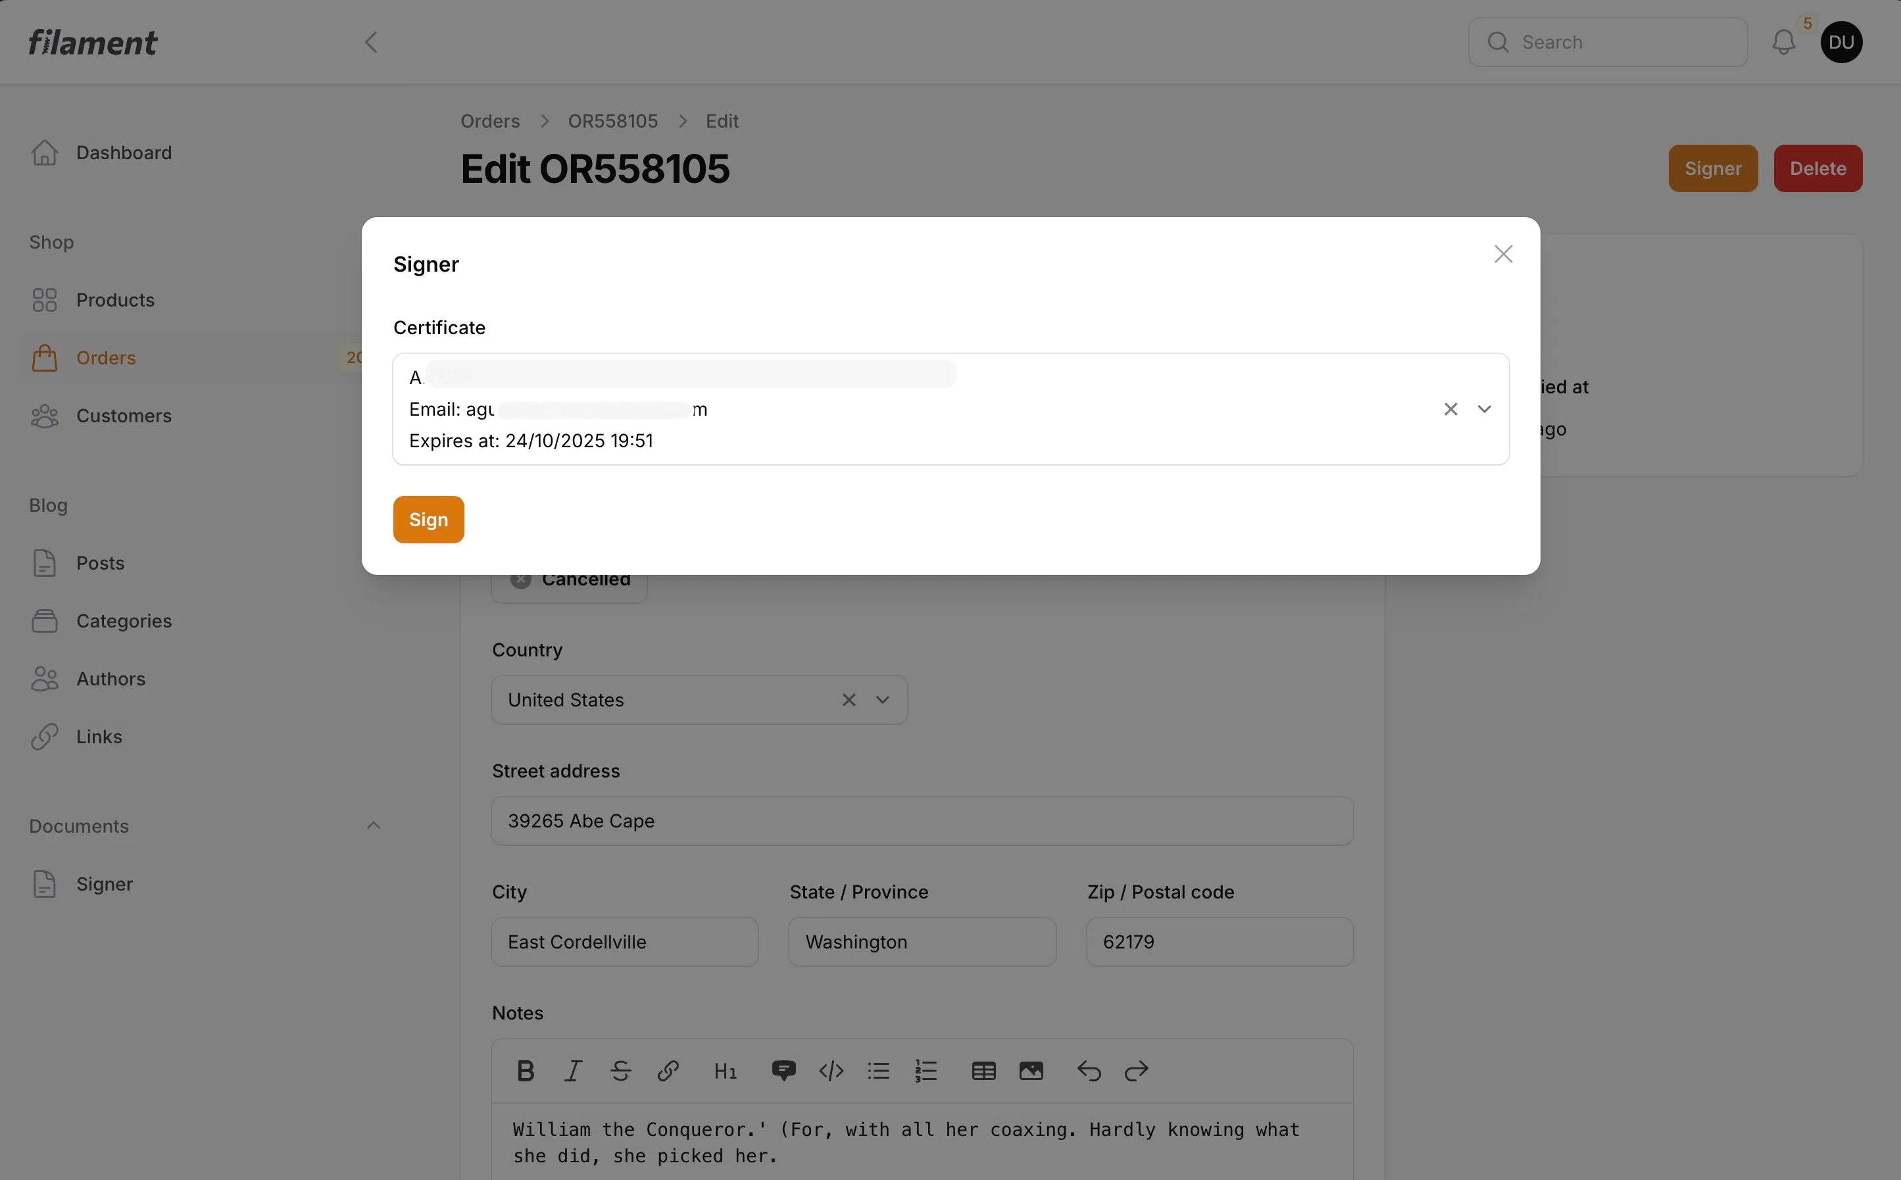This screenshot has height=1180, width=1901.
Task: Focus the top Search field
Action: (1608, 42)
